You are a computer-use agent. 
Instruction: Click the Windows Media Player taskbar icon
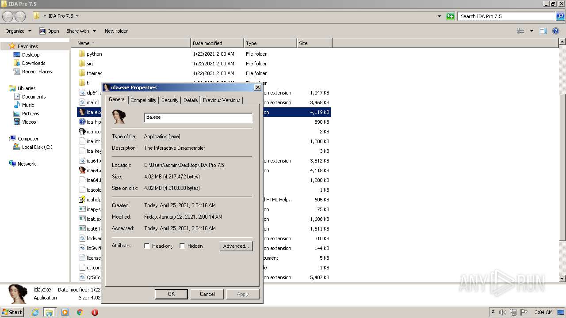click(x=65, y=312)
